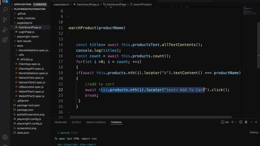Open screenshot.png image file
Image resolution: width=260 pixels, height=146 pixels.
point(26,128)
